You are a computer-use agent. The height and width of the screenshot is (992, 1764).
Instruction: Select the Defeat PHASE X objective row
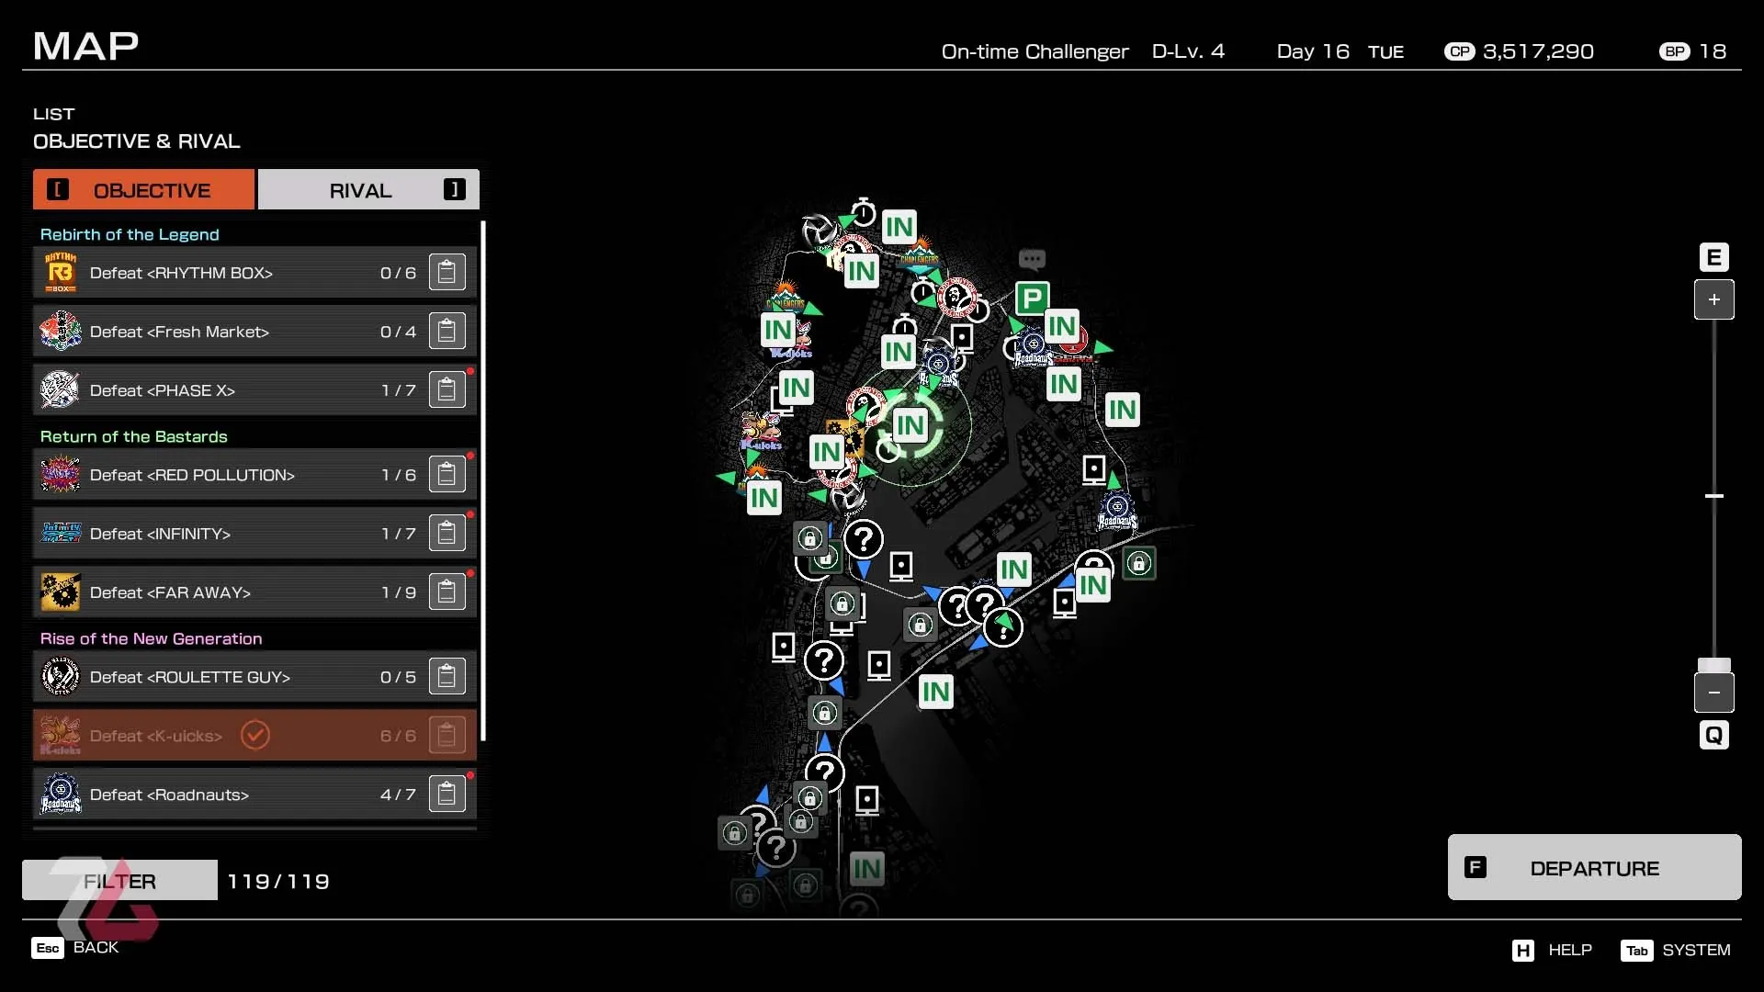point(230,390)
